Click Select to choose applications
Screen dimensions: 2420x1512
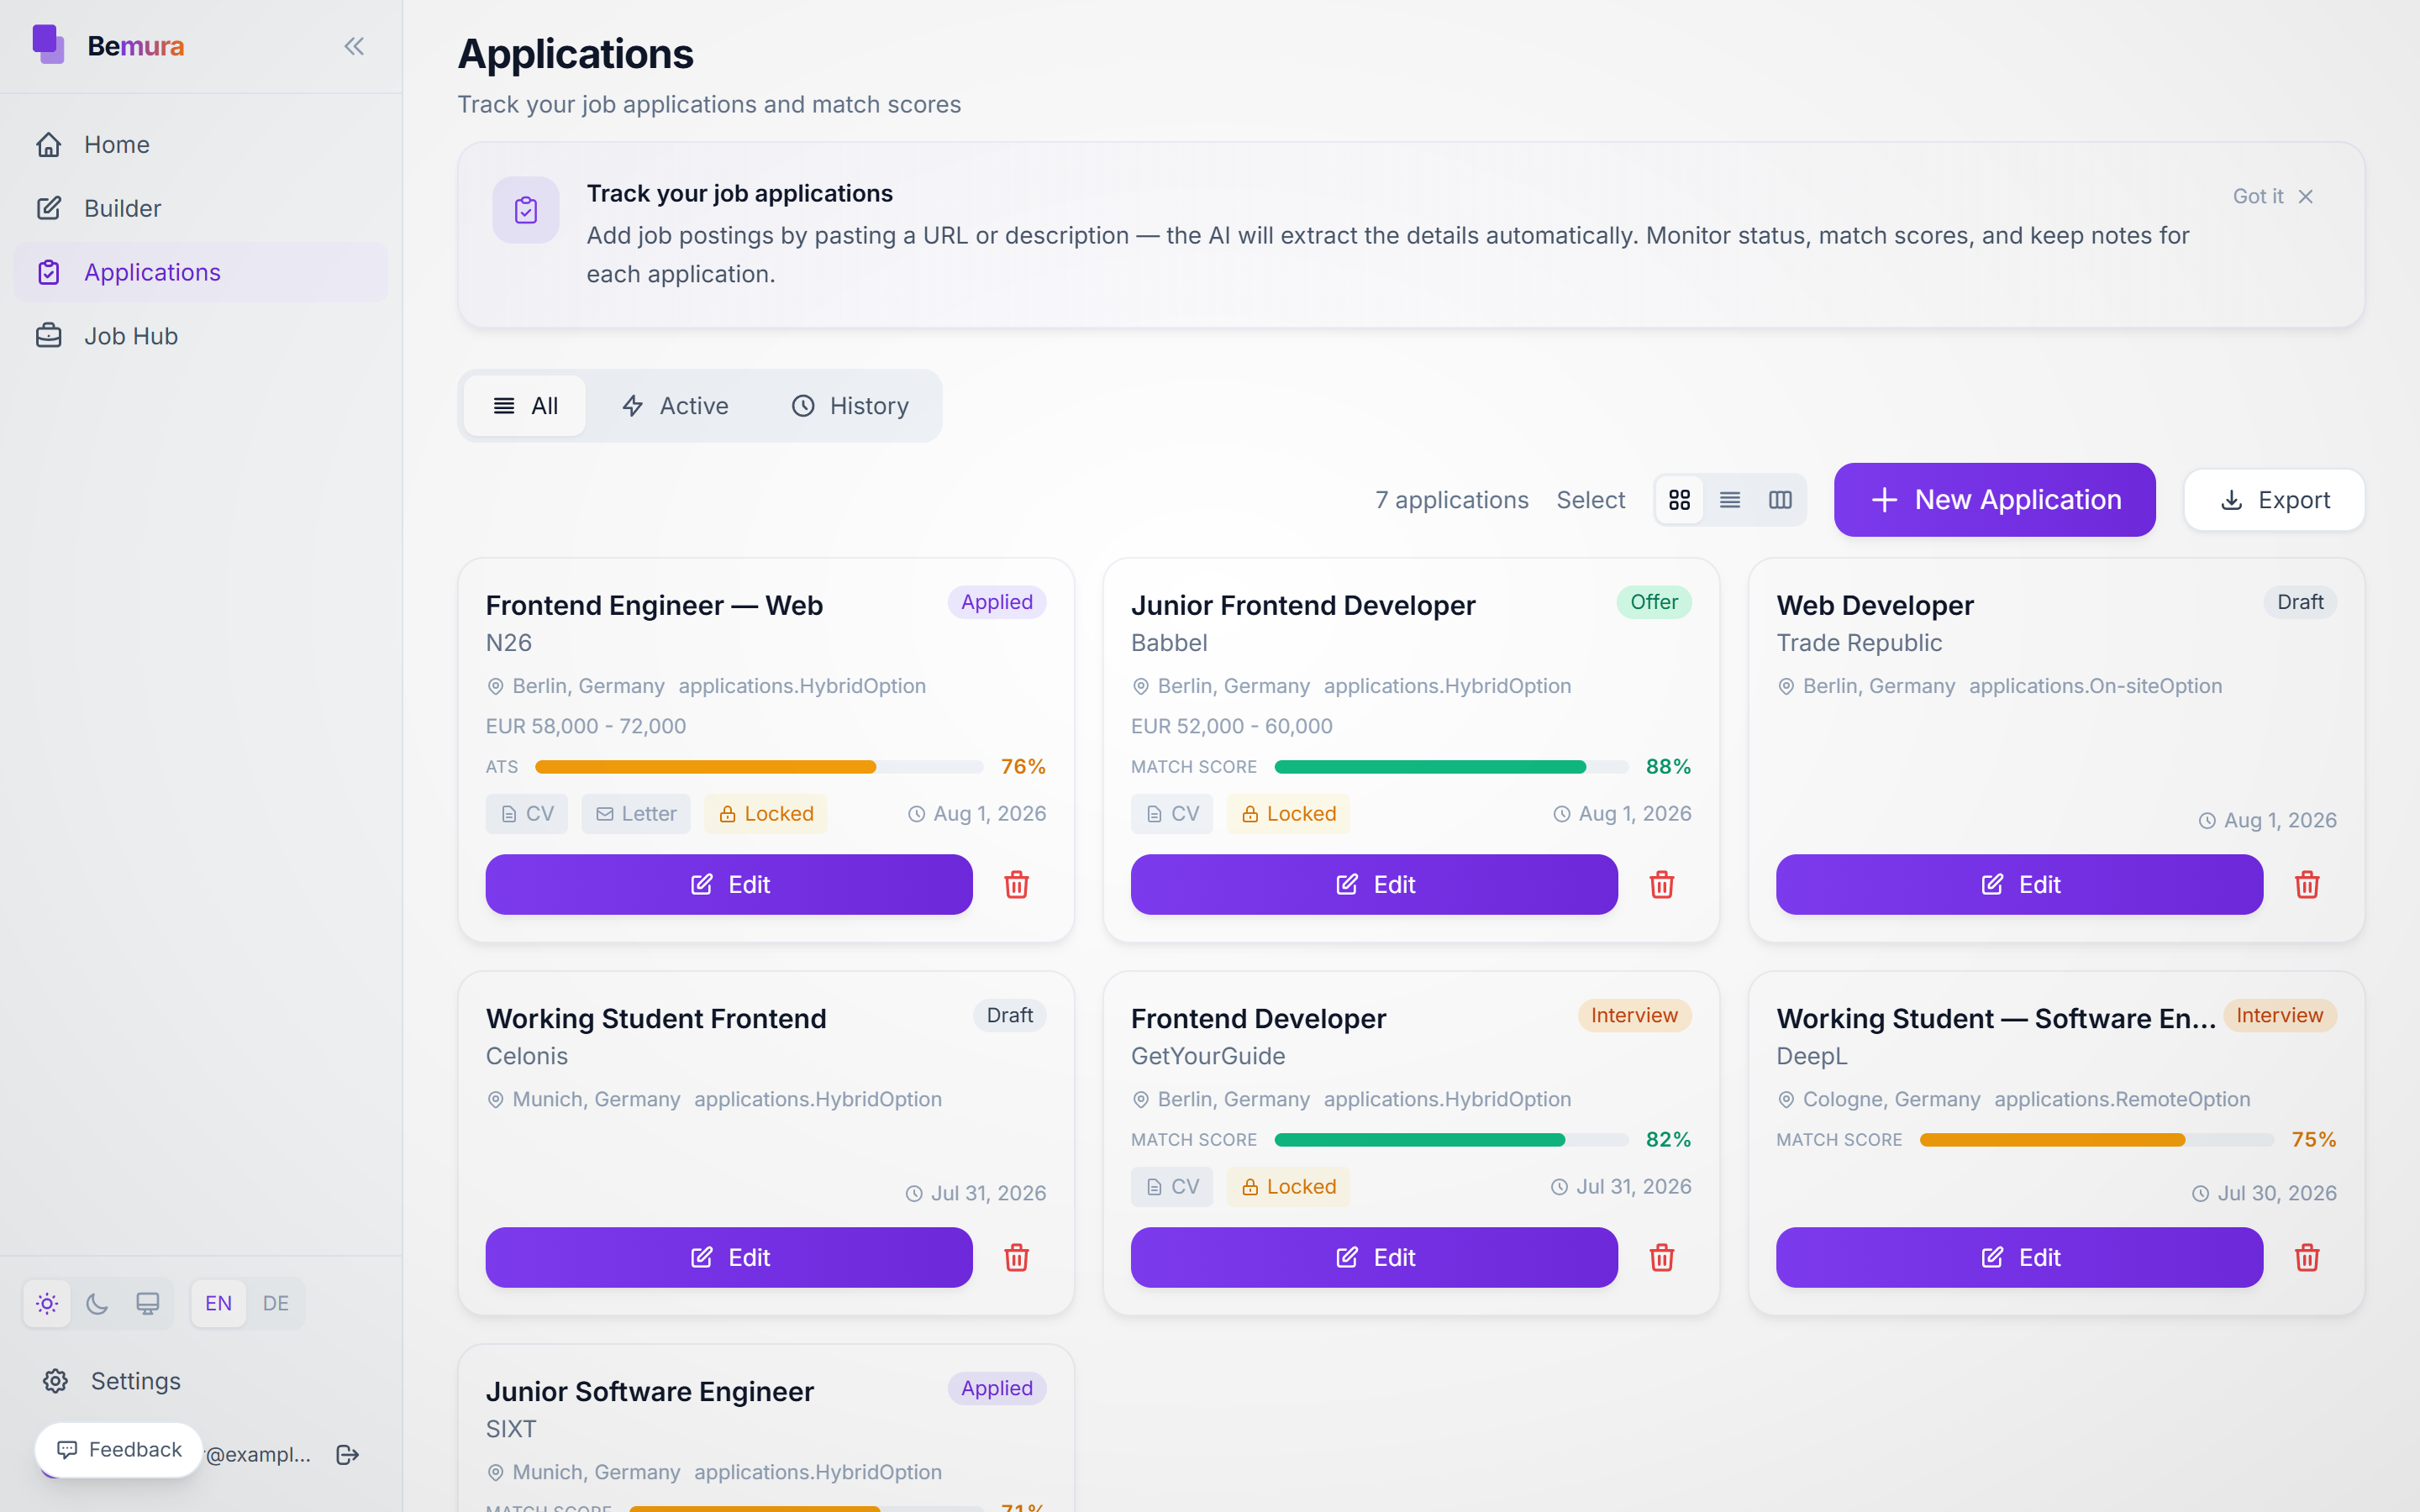(x=1590, y=499)
